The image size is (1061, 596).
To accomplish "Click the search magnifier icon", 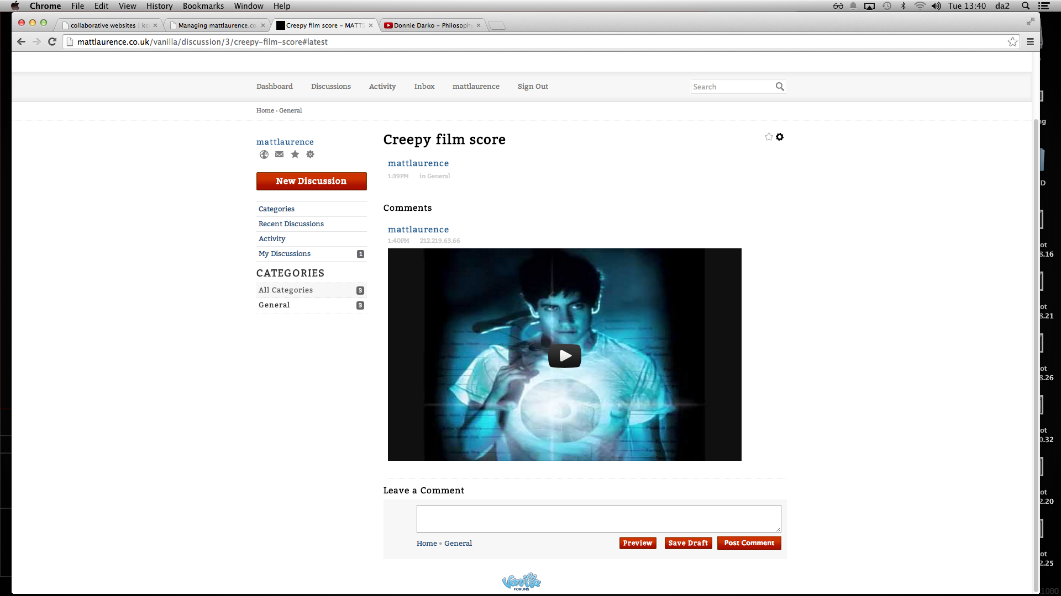I will 780,87.
